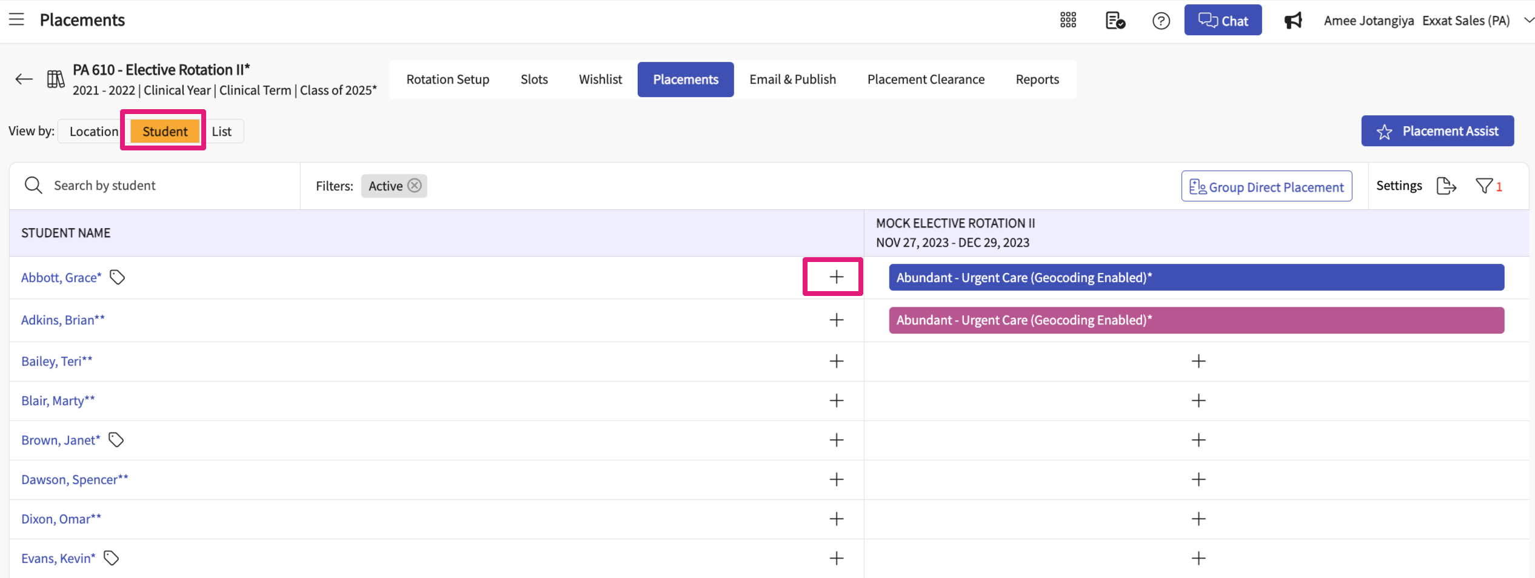Open the hamburger navigation menu
Screen dimensions: 1535x578
click(16, 19)
